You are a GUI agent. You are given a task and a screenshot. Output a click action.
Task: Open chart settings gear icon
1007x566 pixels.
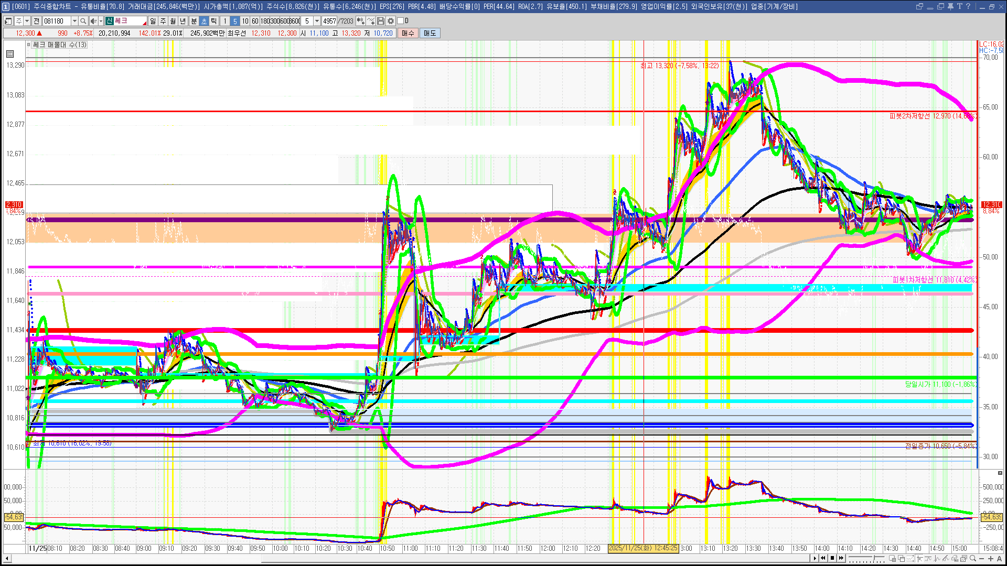pyautogui.click(x=391, y=21)
